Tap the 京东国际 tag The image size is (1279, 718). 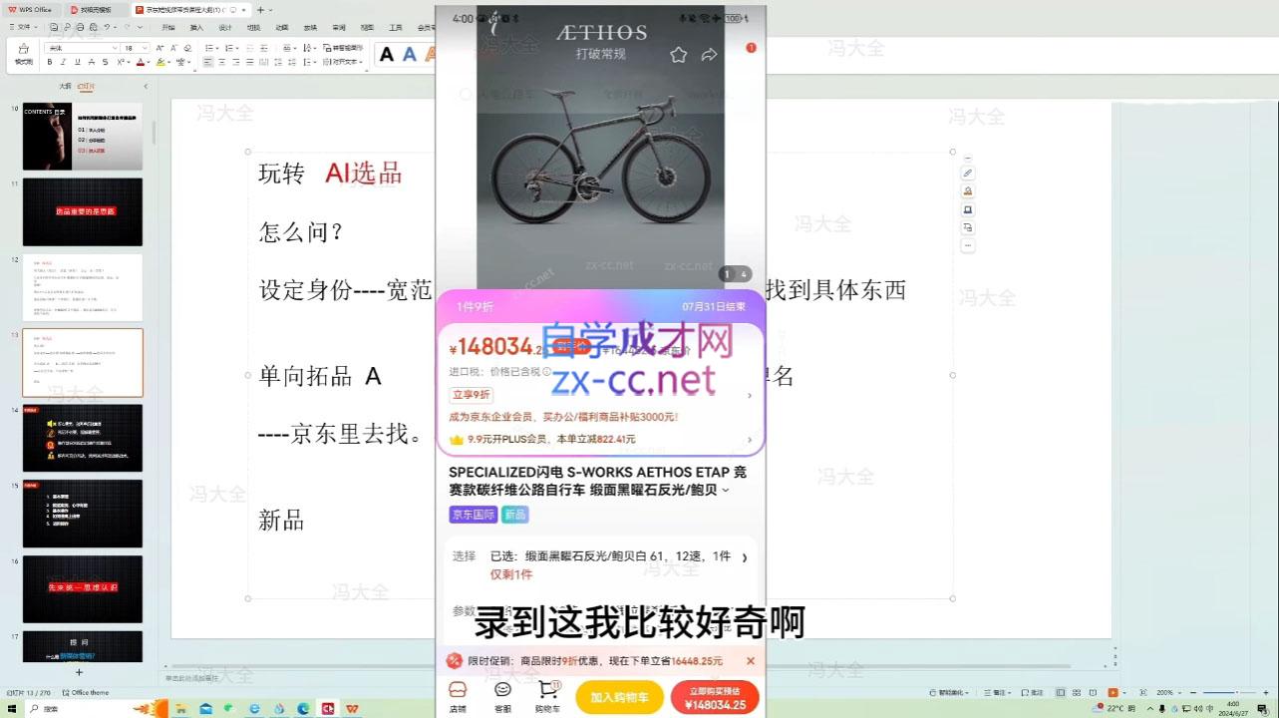pos(474,515)
